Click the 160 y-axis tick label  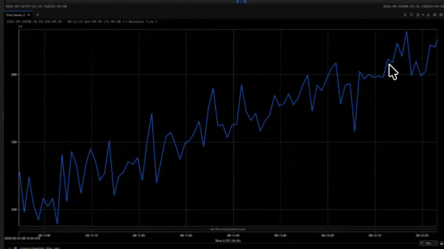pos(14,210)
